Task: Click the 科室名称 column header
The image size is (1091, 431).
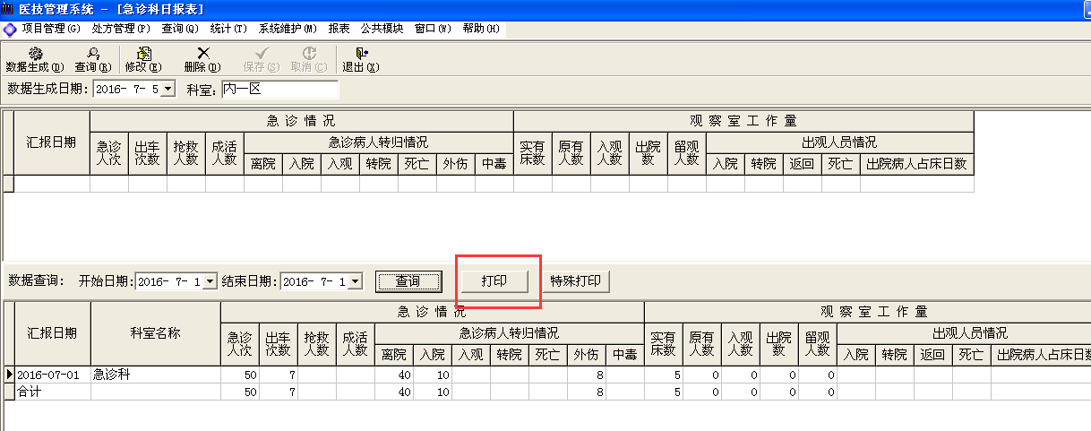Action: coord(156,333)
